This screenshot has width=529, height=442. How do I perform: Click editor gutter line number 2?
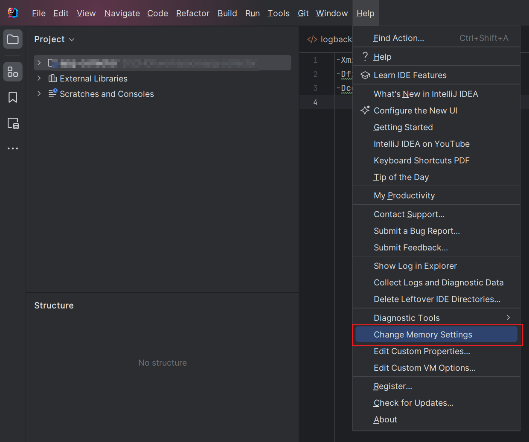pos(315,74)
